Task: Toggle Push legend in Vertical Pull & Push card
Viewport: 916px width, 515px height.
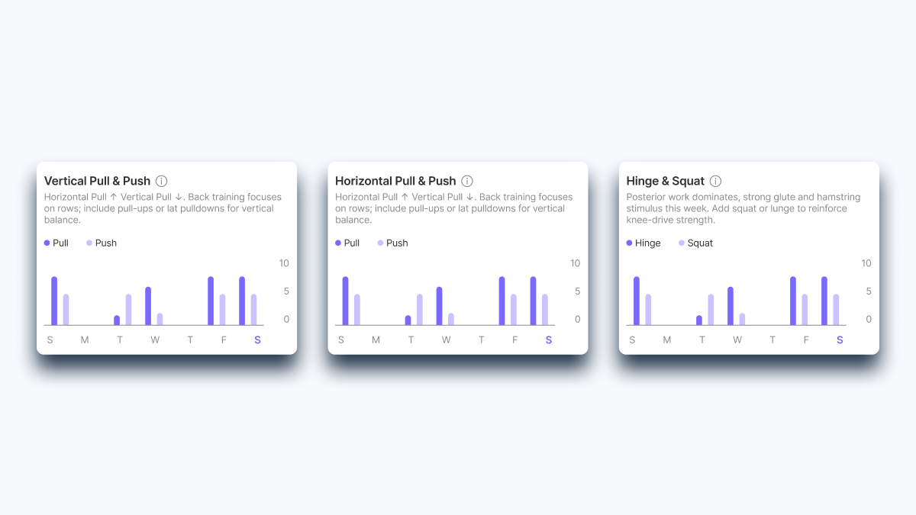Action: click(102, 243)
